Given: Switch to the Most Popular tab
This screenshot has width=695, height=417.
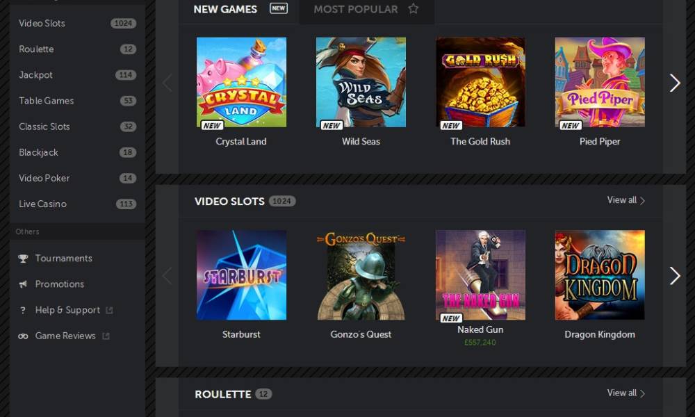Looking at the screenshot, I should (x=366, y=9).
